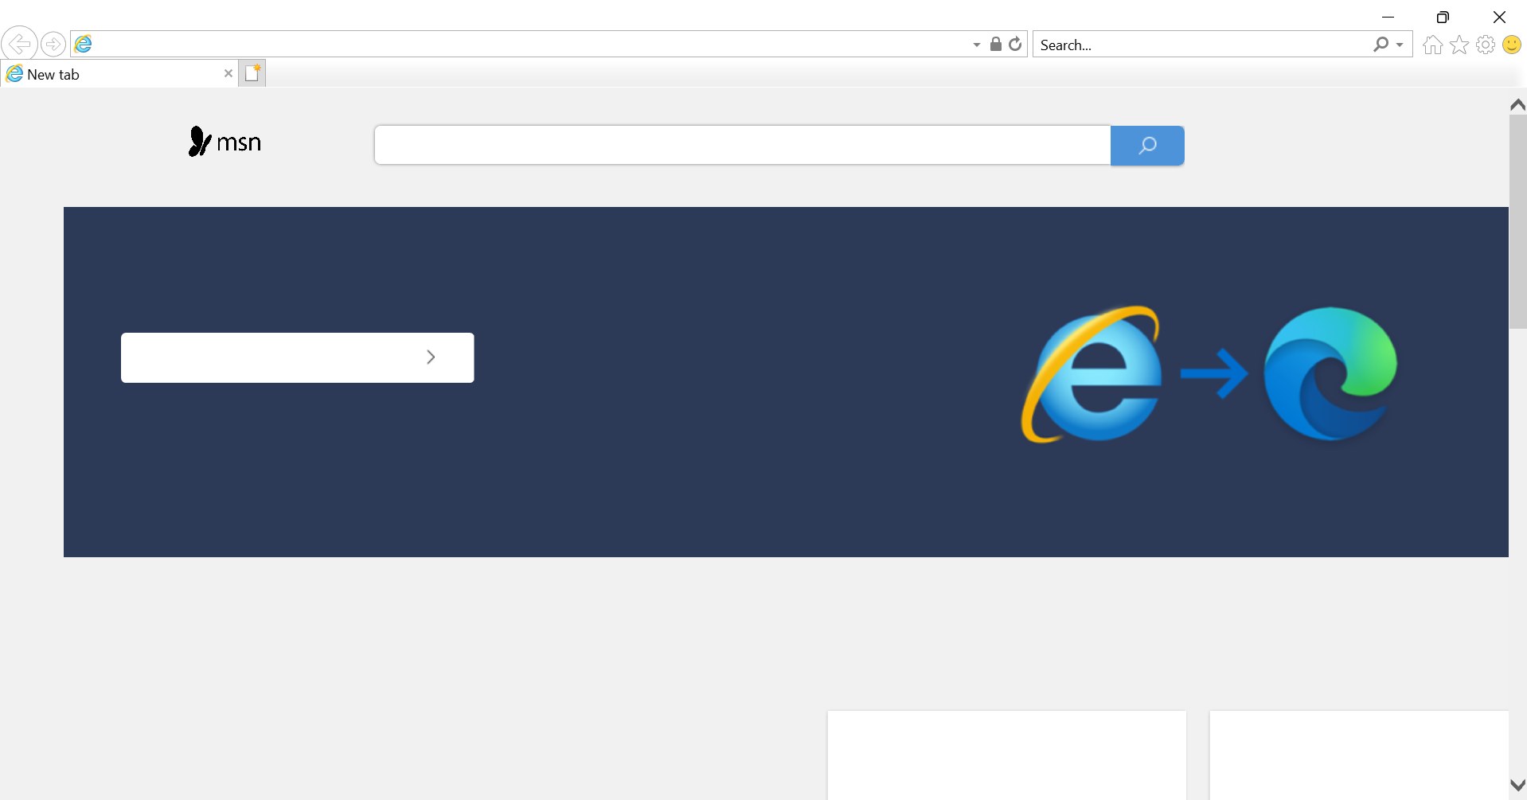Click the blue MSN search button
The height and width of the screenshot is (800, 1527).
pos(1146,146)
